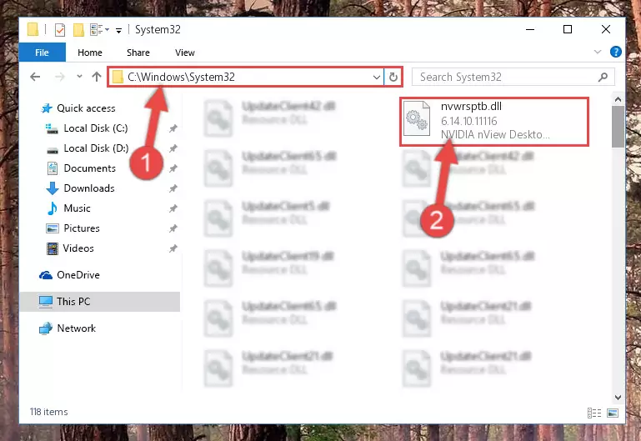The image size is (641, 441).
Task: Switch to the Share ribbon tab
Action: [x=138, y=53]
